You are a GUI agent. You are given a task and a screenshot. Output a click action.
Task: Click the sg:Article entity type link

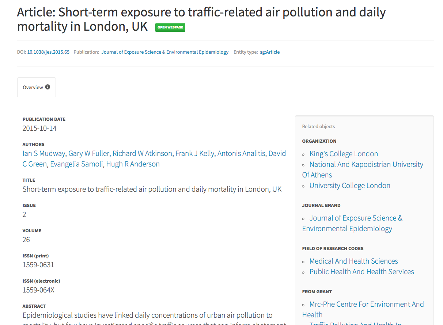coord(270,52)
